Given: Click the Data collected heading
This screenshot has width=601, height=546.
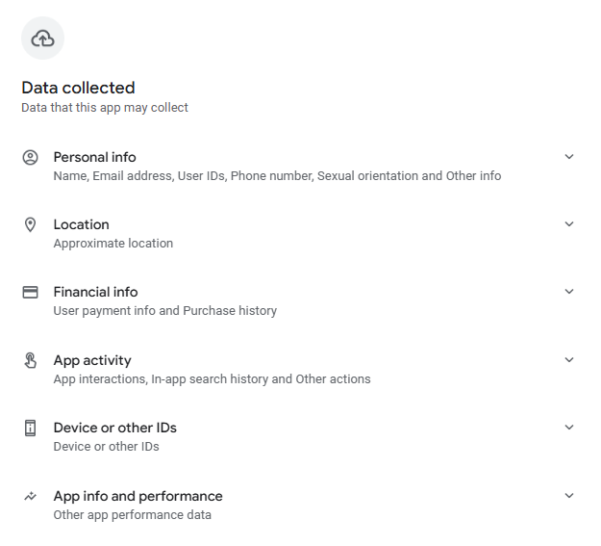Looking at the screenshot, I should click(x=78, y=88).
